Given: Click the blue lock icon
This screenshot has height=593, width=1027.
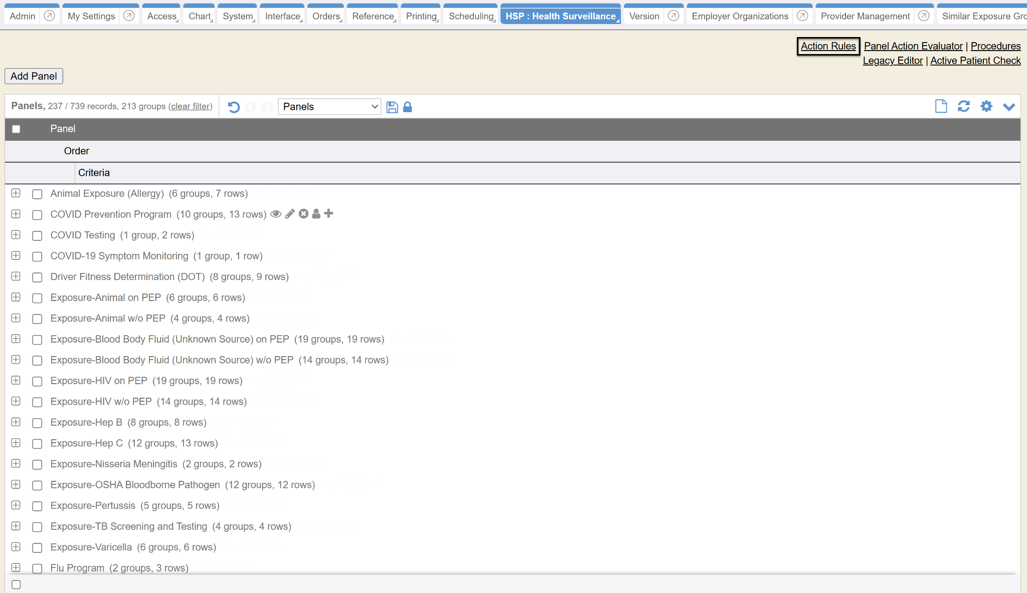Looking at the screenshot, I should 408,107.
